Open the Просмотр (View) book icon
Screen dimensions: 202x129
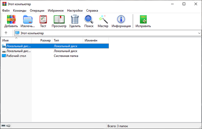pyautogui.click(x=59, y=20)
